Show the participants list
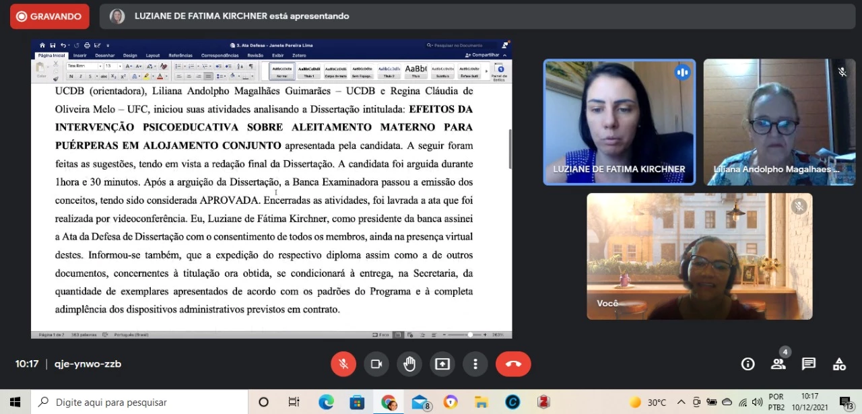 (x=778, y=364)
